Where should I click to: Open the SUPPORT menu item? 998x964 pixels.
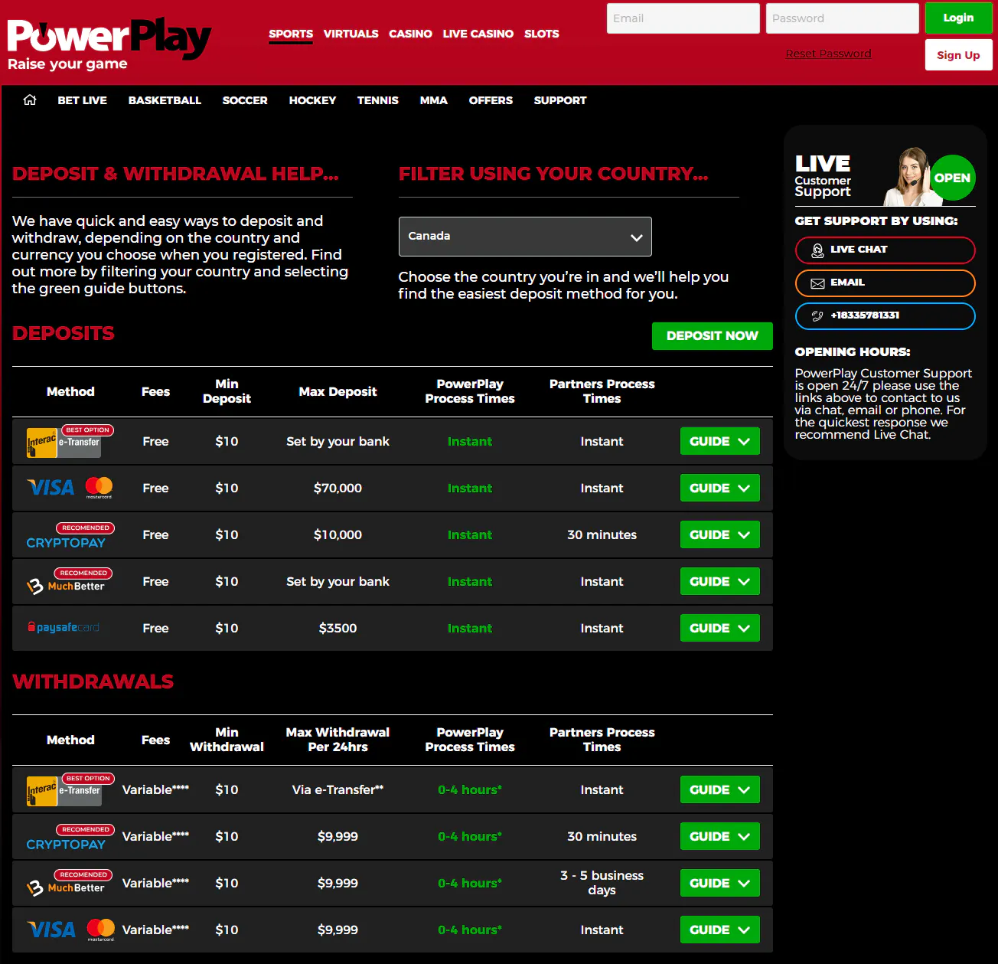[x=560, y=100]
